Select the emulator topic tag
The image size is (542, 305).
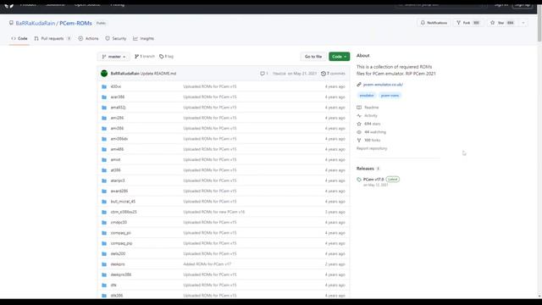click(367, 96)
